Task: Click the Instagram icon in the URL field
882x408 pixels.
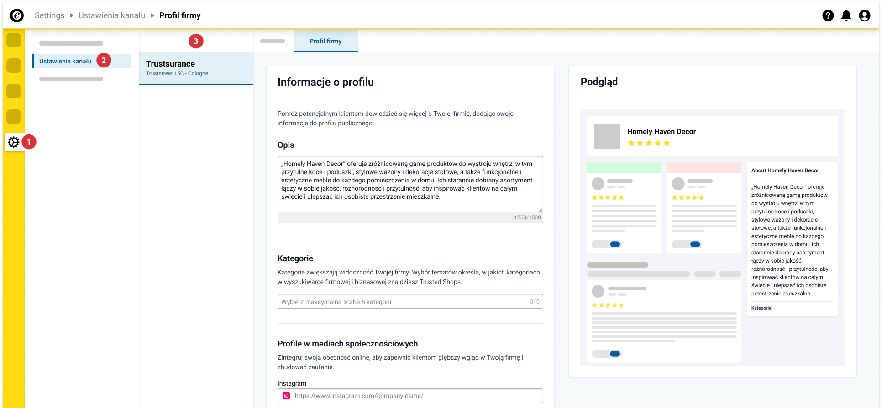Action: click(286, 396)
